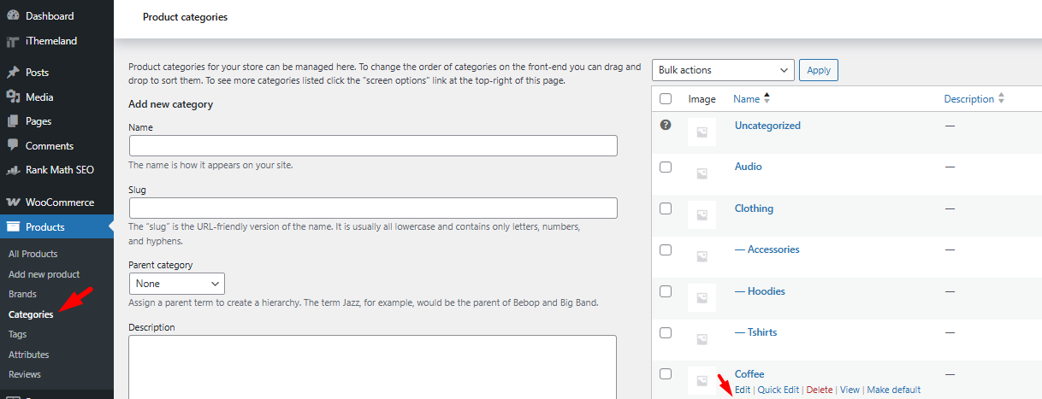Select the Clothing category checkbox
Screen dimensions: 1042x399
(666, 208)
